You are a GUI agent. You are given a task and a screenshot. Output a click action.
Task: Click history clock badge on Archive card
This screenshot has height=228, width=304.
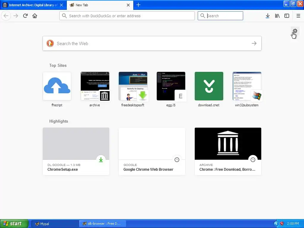253,159
